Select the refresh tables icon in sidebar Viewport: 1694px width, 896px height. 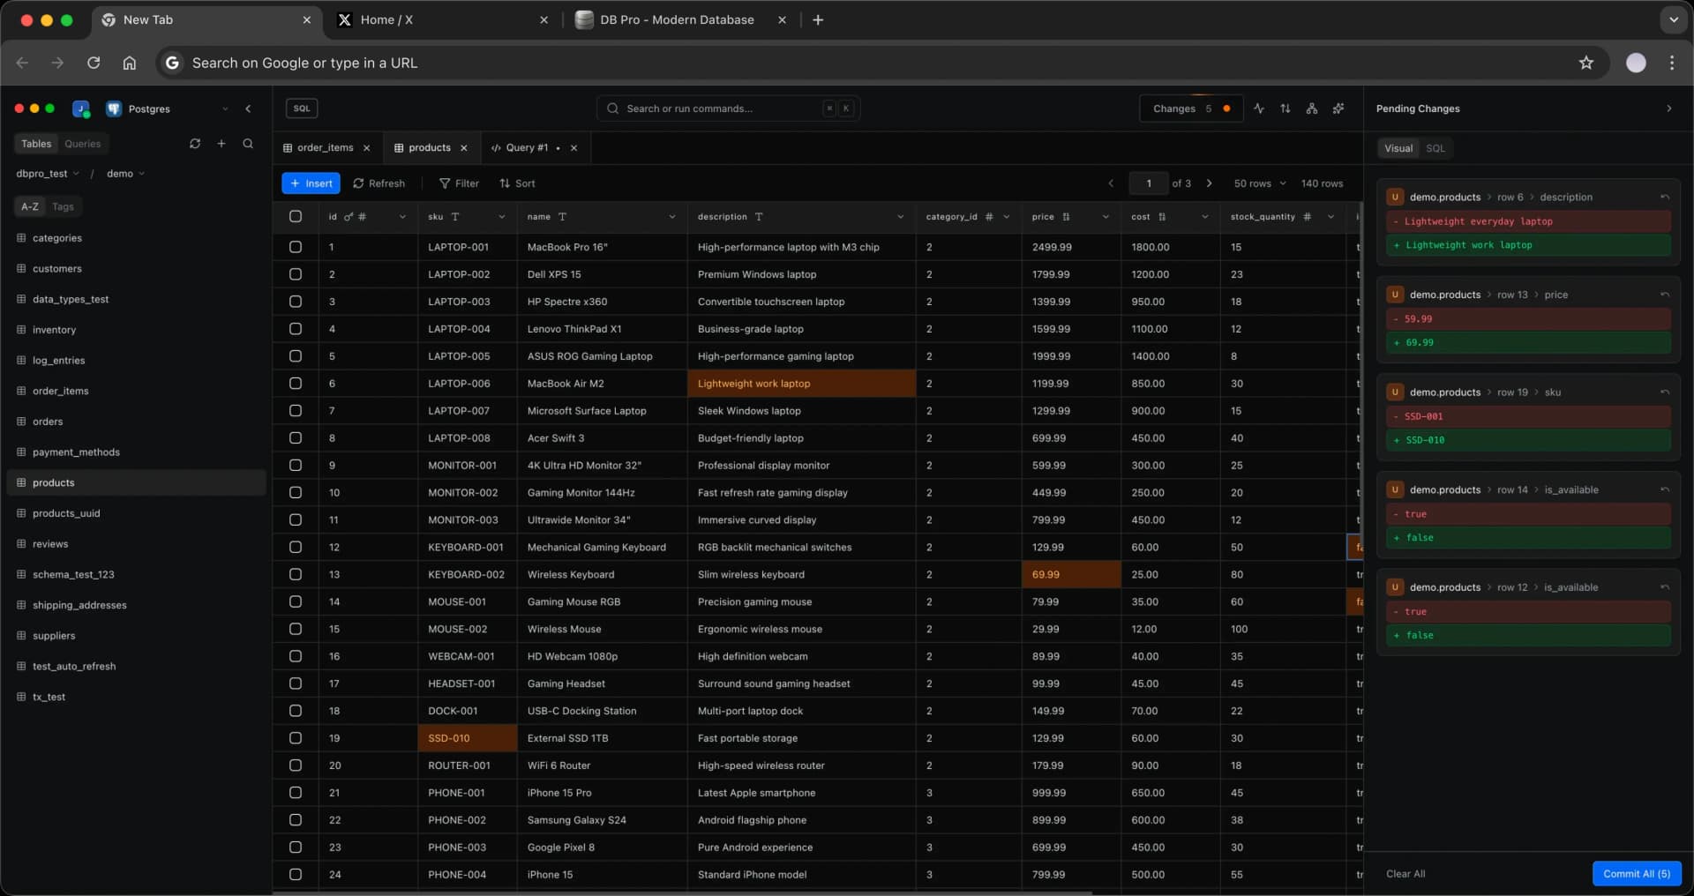pos(195,144)
